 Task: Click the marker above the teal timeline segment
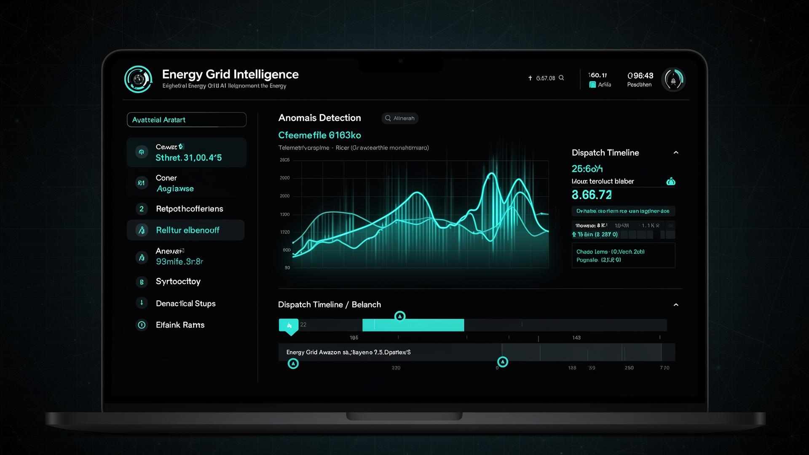[x=399, y=316]
